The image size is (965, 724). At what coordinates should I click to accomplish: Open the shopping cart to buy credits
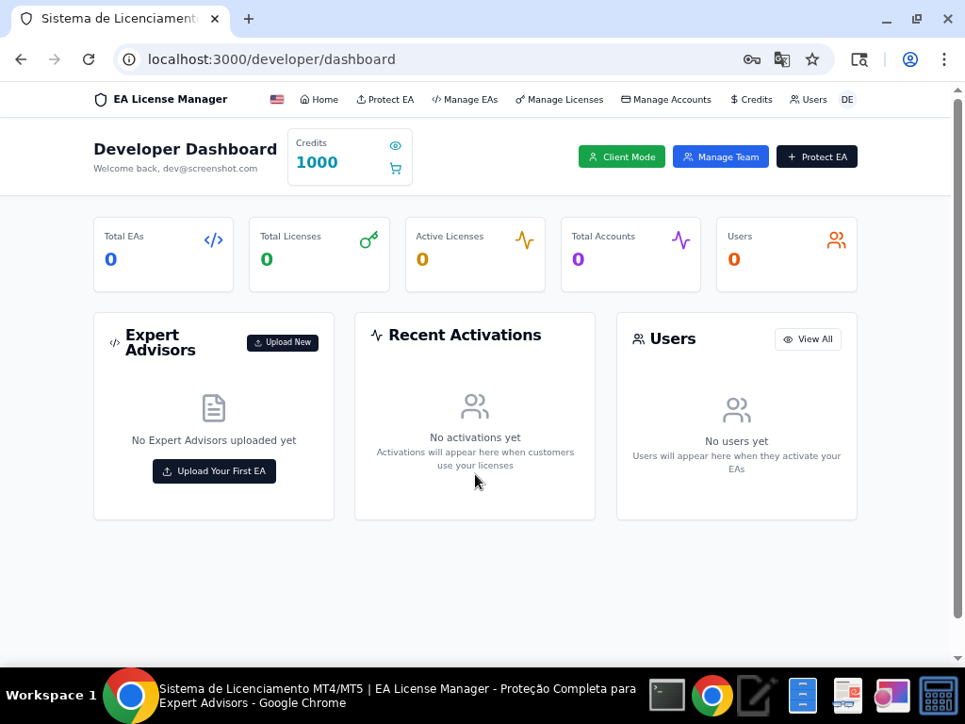click(396, 169)
